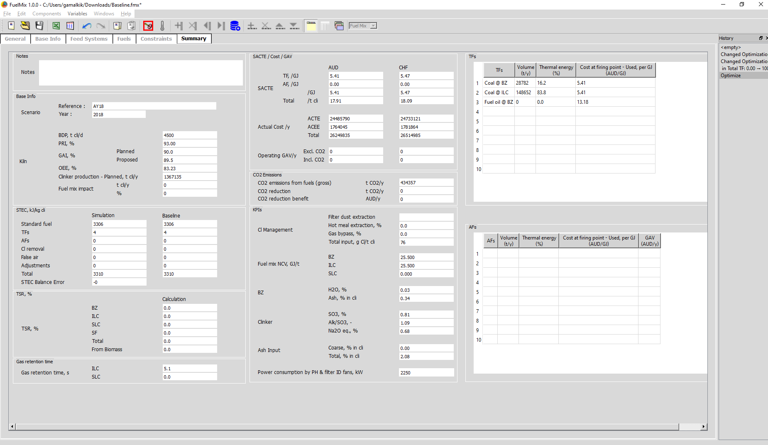Switch to the General tab

(x=15, y=39)
